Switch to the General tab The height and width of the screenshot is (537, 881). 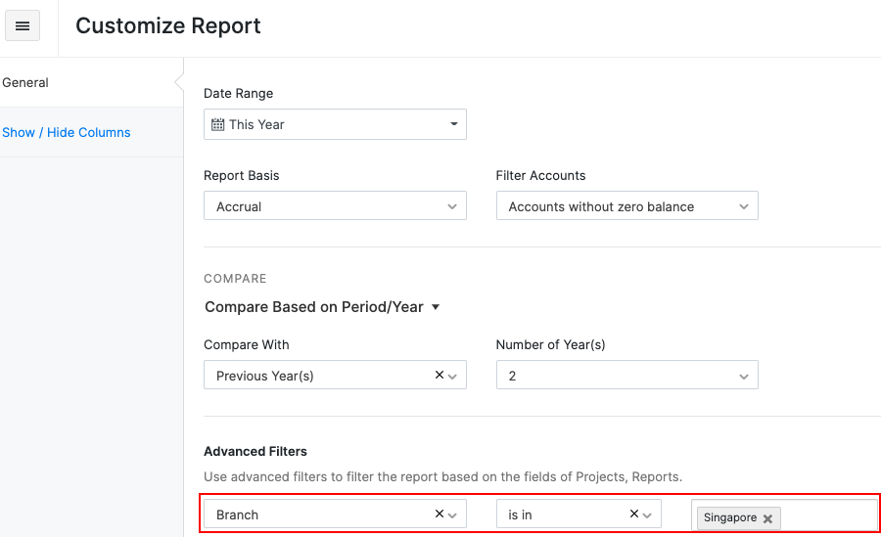pos(25,83)
